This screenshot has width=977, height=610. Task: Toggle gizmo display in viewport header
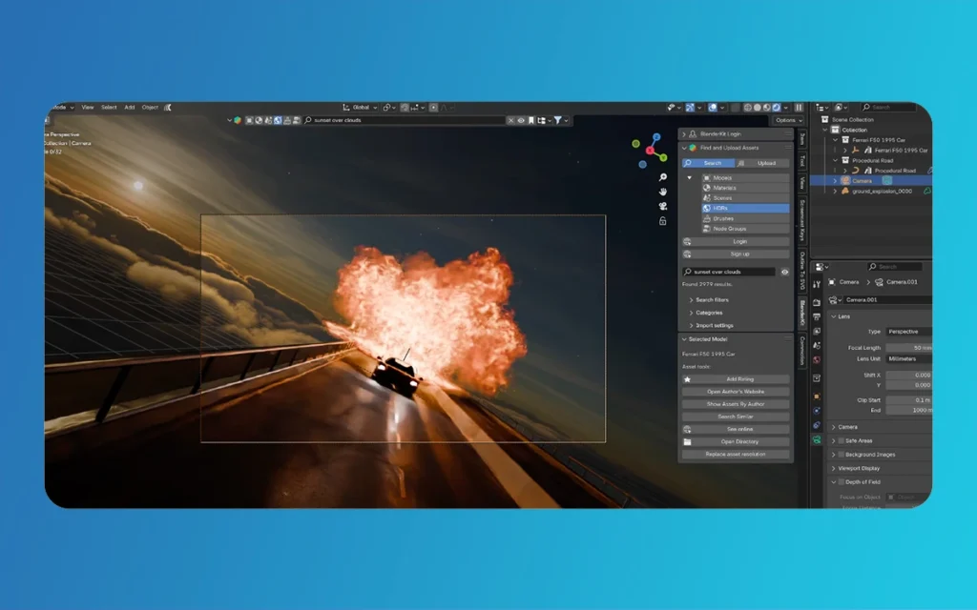click(691, 107)
